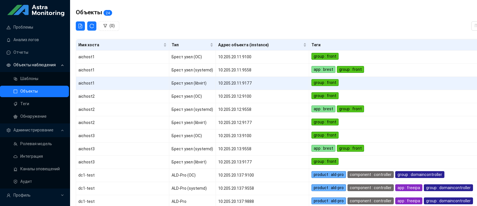Screen dimensions: 477x206
Task: Open Проблемы in the sidebar
Action: (x=23, y=27)
